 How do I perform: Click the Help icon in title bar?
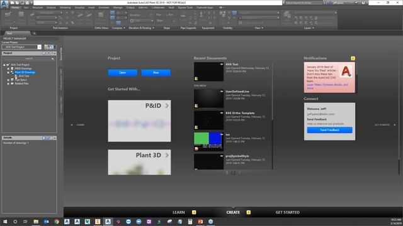point(363,3)
